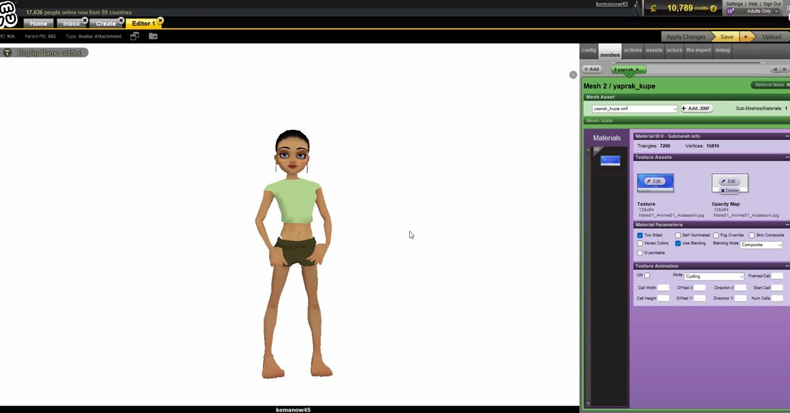Click the Upload button
This screenshot has width=790, height=413.
(x=771, y=37)
